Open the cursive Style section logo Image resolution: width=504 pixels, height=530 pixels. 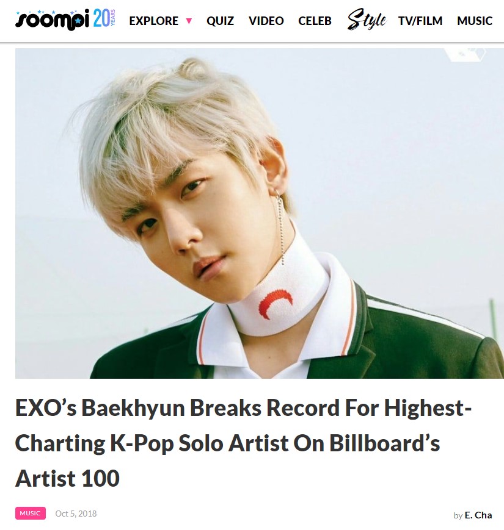(x=367, y=20)
